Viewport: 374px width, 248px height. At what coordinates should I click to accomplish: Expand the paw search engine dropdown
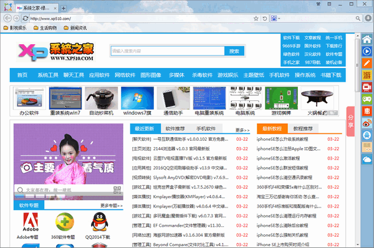(276, 18)
